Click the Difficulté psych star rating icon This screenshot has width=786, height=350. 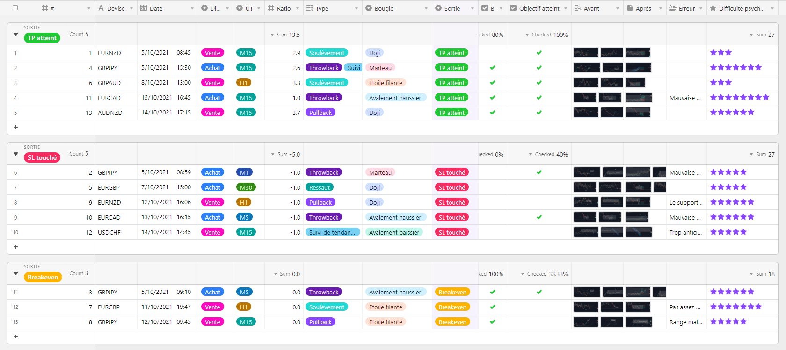pyautogui.click(x=713, y=8)
